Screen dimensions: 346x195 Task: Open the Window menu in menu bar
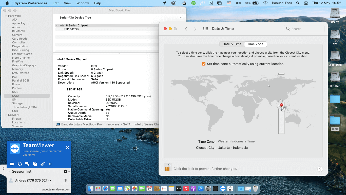click(83, 3)
